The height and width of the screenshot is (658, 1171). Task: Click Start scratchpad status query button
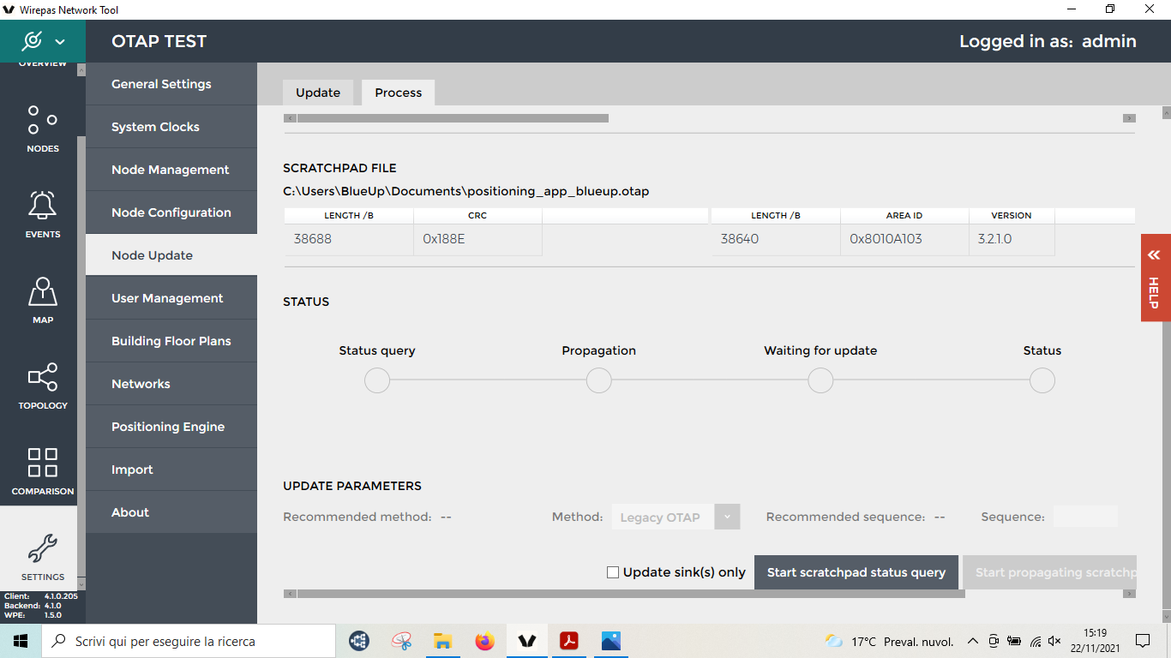point(856,572)
